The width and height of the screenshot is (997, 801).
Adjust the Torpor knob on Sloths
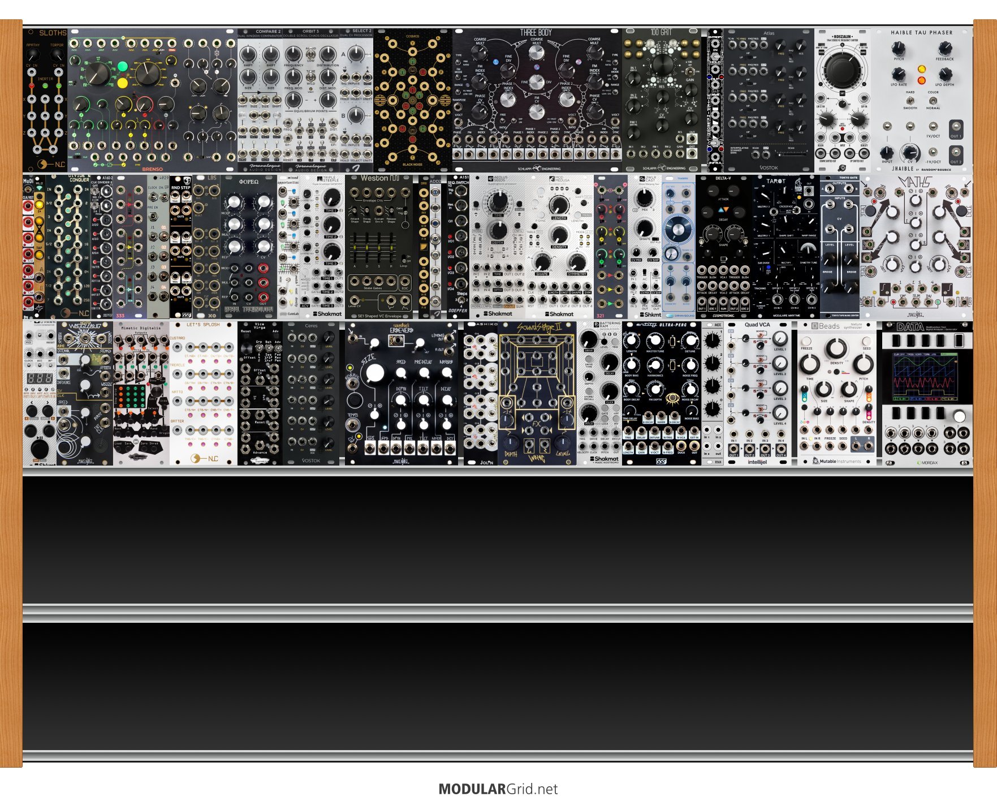[57, 55]
